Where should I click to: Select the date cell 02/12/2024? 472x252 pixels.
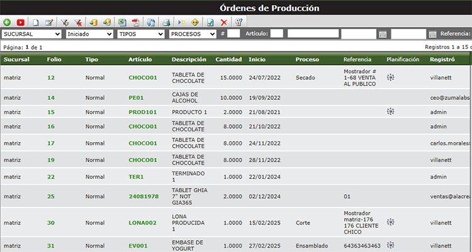point(264,196)
